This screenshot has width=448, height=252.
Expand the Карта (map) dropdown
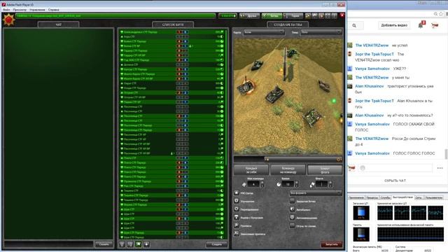pyautogui.click(x=264, y=32)
